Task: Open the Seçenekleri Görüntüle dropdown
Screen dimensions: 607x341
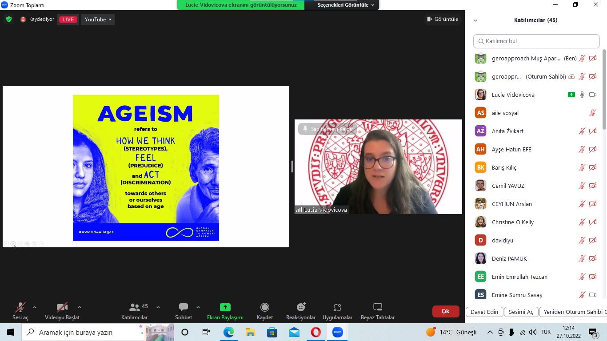Action: pos(346,5)
